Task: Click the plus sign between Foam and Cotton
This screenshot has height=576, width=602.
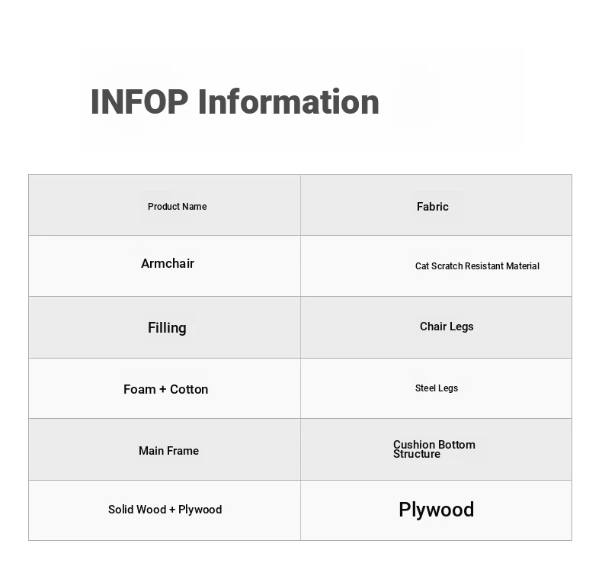Action: click(x=162, y=390)
